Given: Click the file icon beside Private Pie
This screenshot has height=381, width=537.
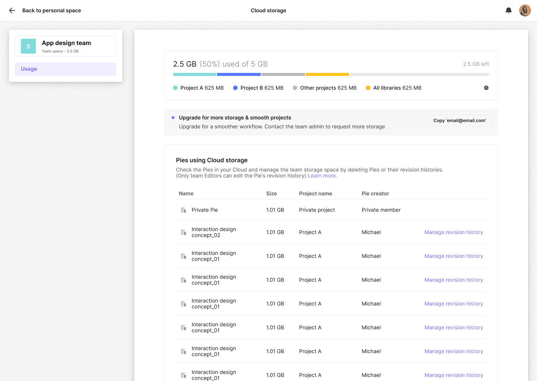Looking at the screenshot, I should [x=183, y=209].
